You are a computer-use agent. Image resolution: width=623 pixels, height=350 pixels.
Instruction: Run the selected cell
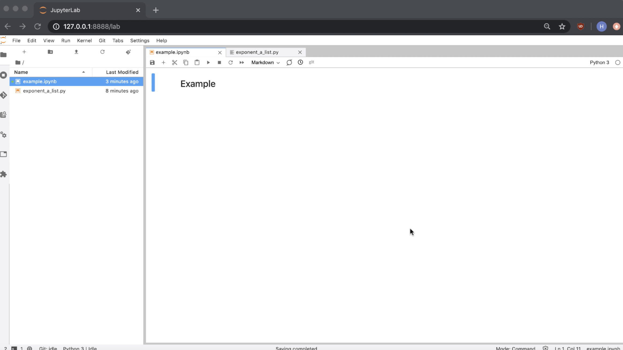[x=208, y=63]
